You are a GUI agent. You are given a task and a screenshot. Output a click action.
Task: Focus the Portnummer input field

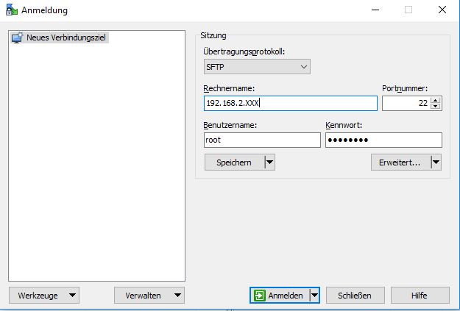[405, 104]
